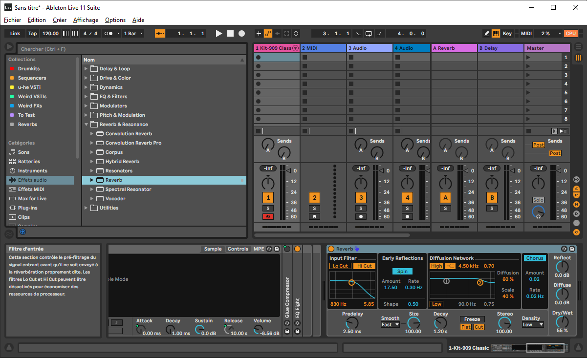
Task: Click the Stop button in transport
Action: (230, 33)
